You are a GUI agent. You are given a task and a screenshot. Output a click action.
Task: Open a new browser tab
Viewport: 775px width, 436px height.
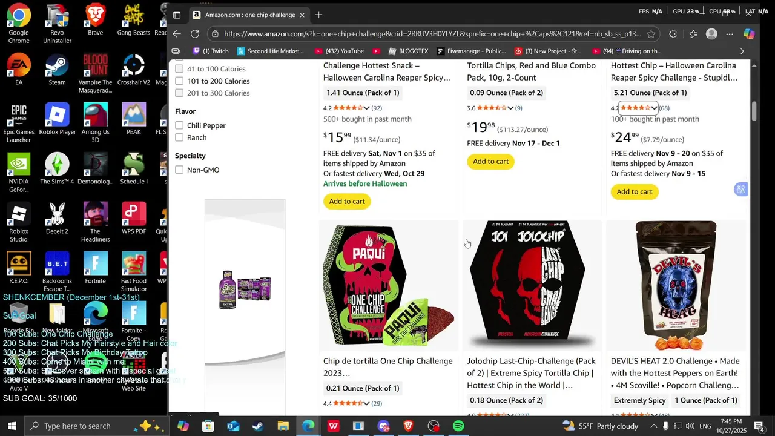point(319,15)
